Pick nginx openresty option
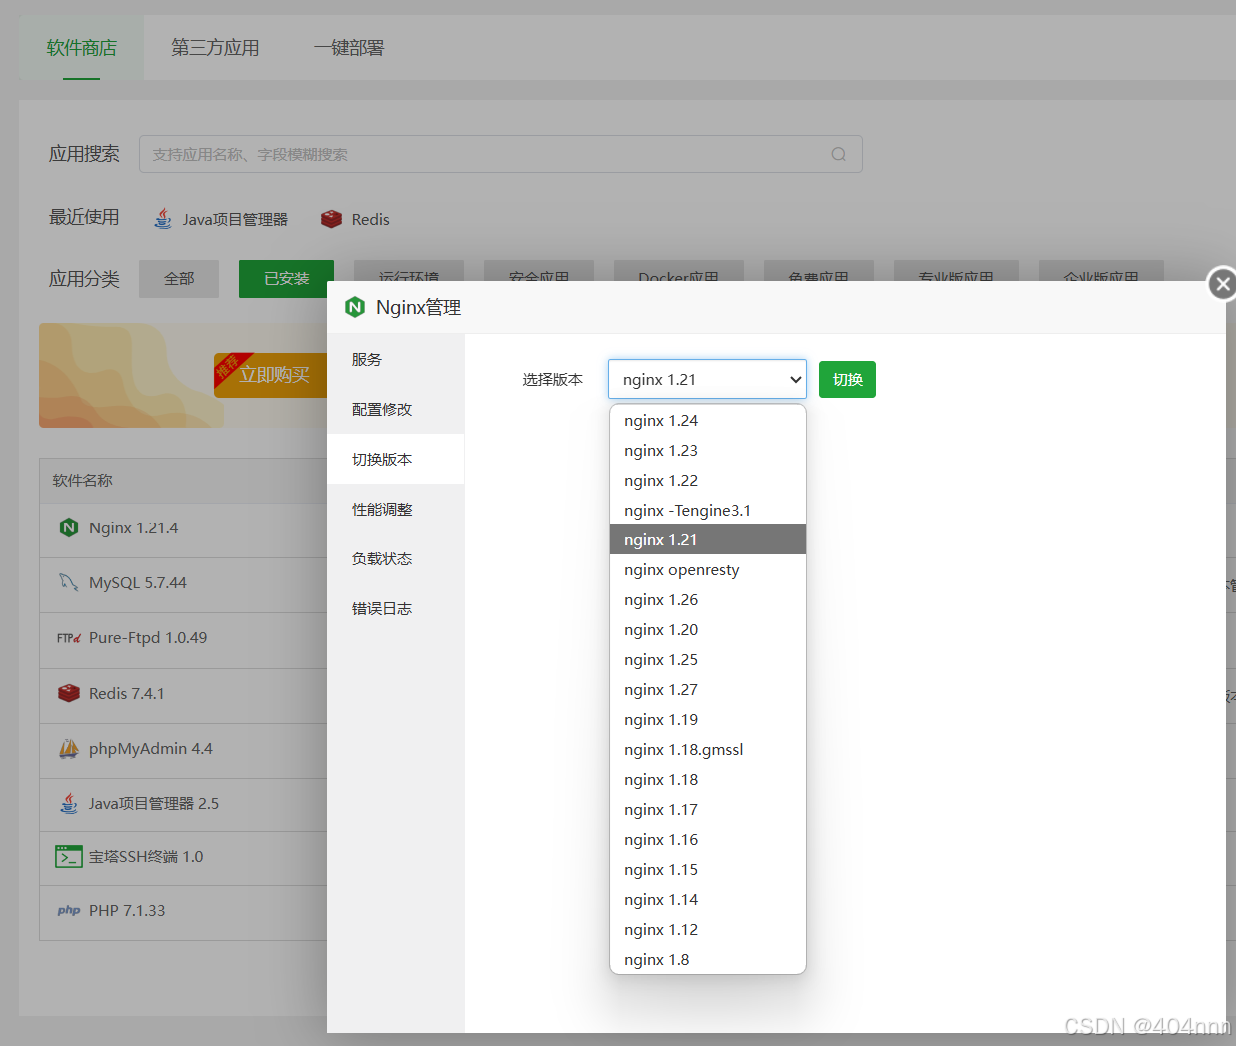The image size is (1236, 1046). (x=707, y=569)
